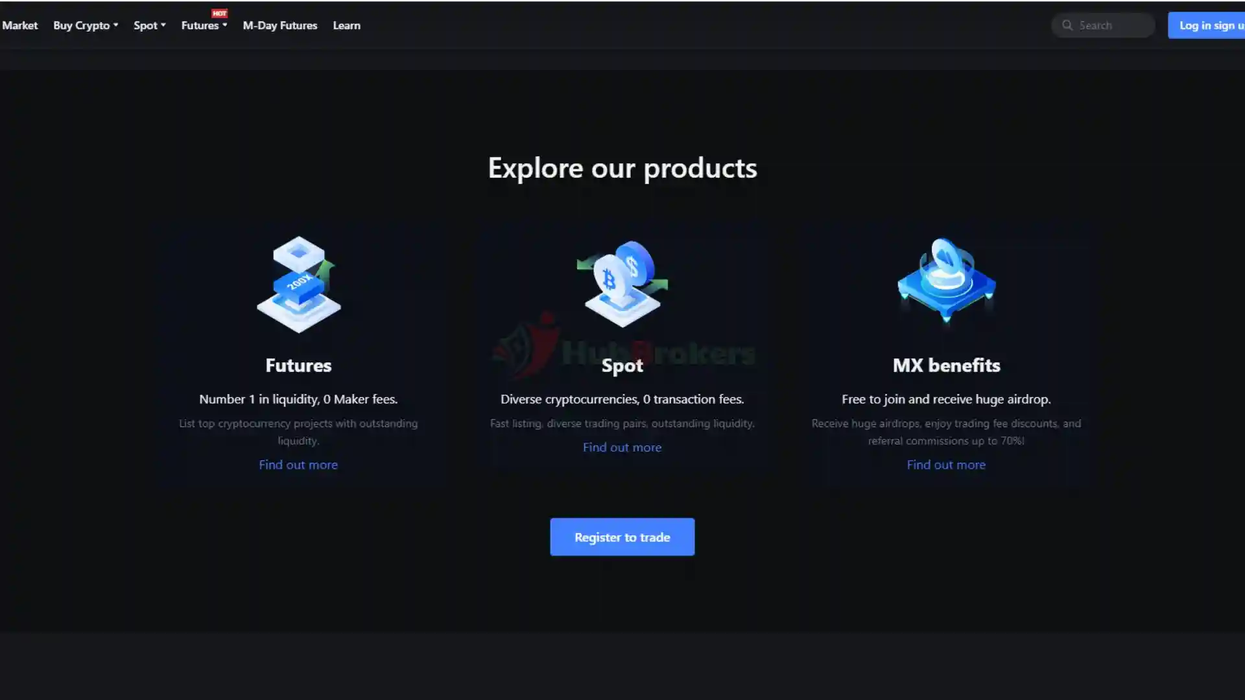Click the HOT badge above Futures
This screenshot has height=700, width=1245.
[219, 13]
